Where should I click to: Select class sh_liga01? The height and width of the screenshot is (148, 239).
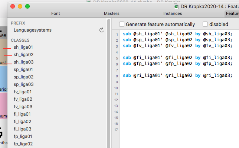[x=23, y=47]
